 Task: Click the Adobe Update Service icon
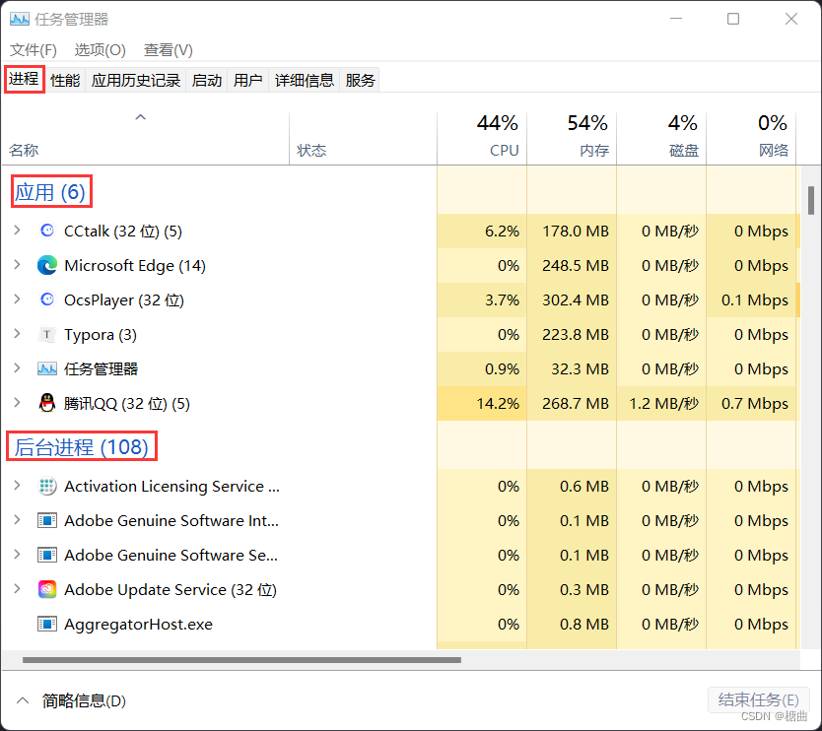click(47, 589)
